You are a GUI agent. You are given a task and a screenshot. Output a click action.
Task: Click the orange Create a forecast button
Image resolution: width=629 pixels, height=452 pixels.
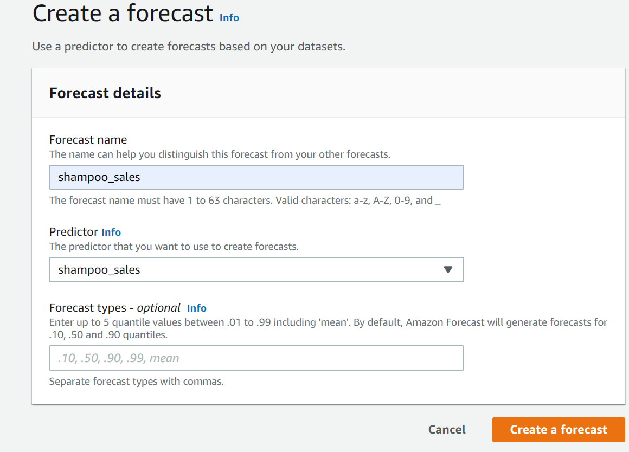[x=558, y=429]
